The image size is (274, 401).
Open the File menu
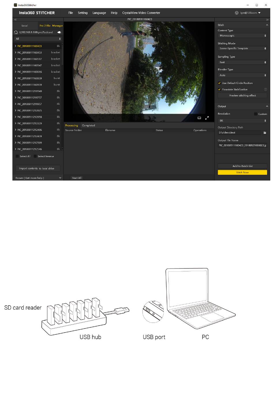(x=71, y=13)
